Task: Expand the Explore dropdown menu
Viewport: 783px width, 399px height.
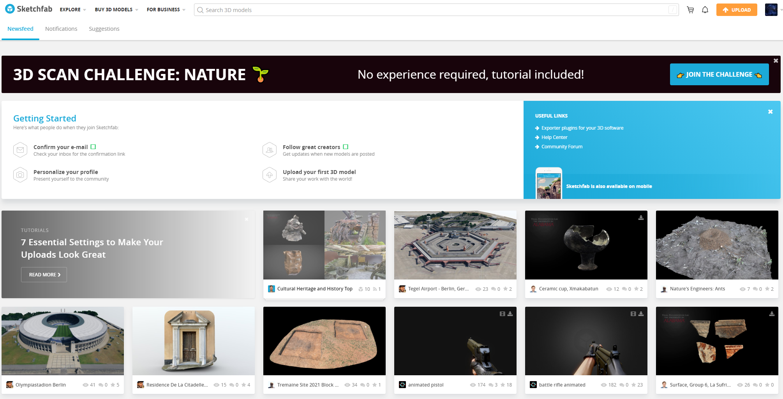Action: (73, 10)
